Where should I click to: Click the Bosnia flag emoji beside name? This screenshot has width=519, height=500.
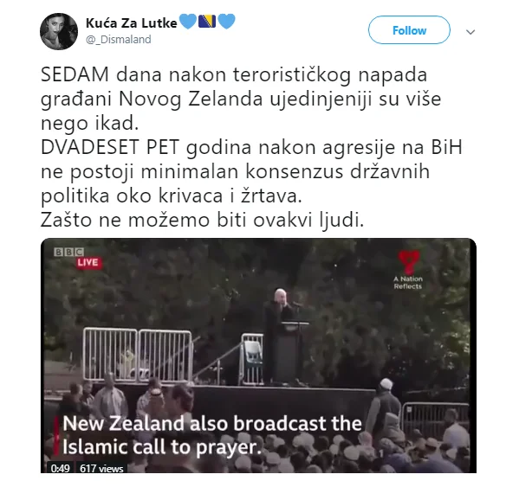coord(207,22)
